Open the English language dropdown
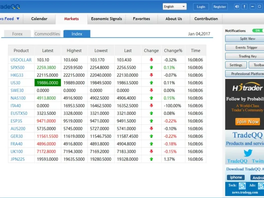This screenshot has width=264, height=198. pos(175,7)
